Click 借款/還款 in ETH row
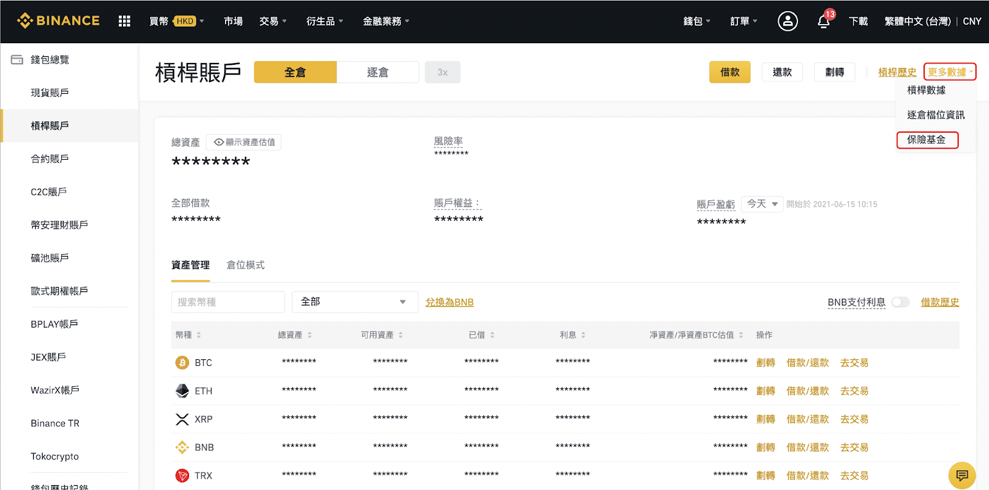 (x=807, y=391)
